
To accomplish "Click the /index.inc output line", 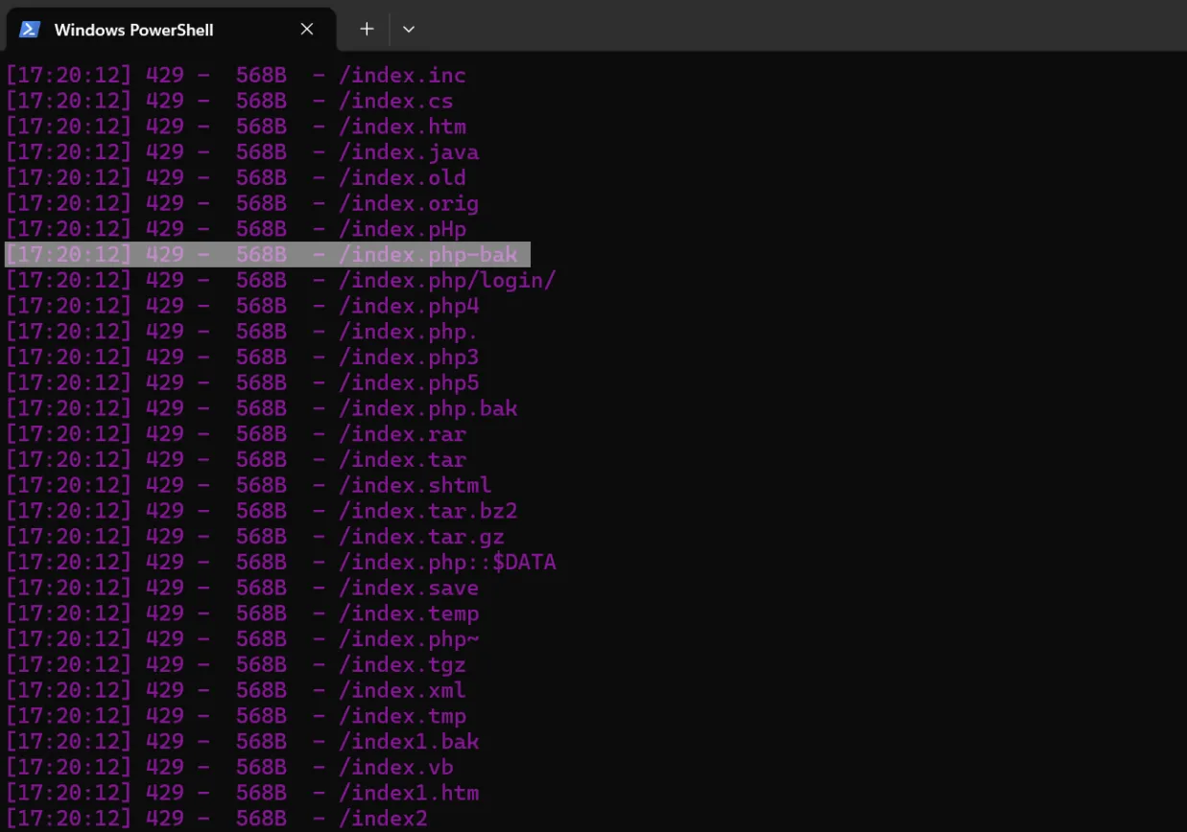I will 236,76.
